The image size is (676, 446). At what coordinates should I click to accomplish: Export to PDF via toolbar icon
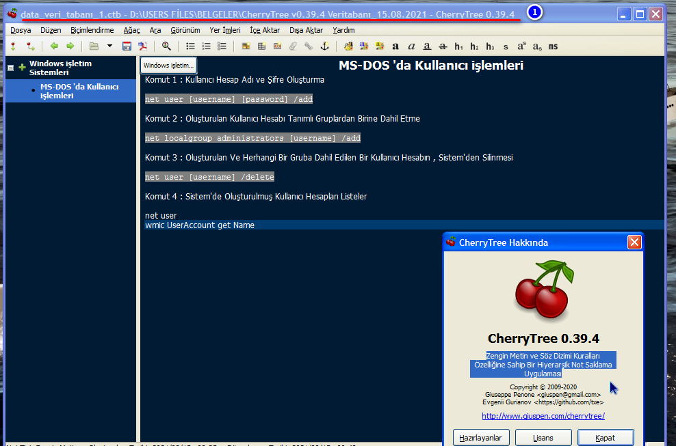point(143,46)
